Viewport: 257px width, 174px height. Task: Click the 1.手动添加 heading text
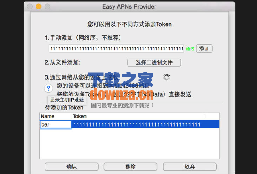click(x=83, y=38)
